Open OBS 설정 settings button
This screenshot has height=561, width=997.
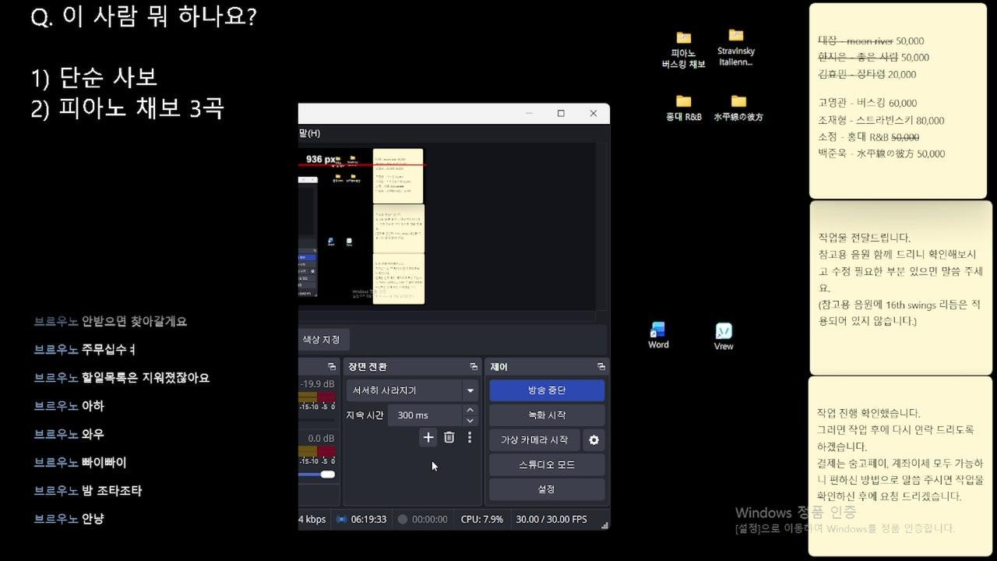click(547, 489)
